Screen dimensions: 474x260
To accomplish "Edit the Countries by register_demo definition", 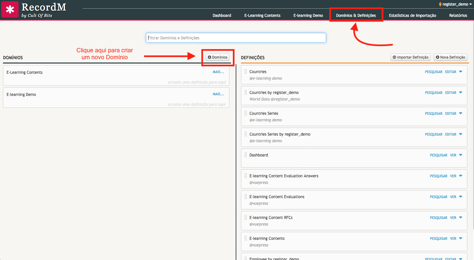I will (451, 93).
